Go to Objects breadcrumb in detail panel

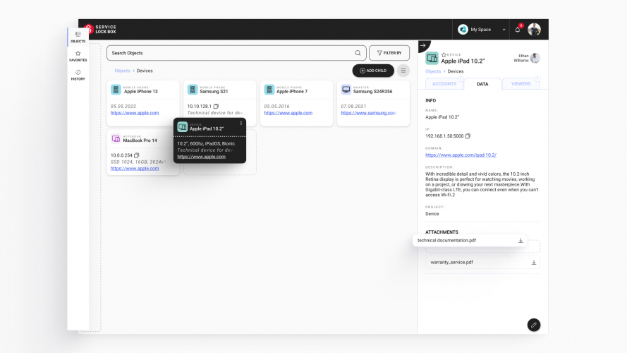pyautogui.click(x=433, y=71)
